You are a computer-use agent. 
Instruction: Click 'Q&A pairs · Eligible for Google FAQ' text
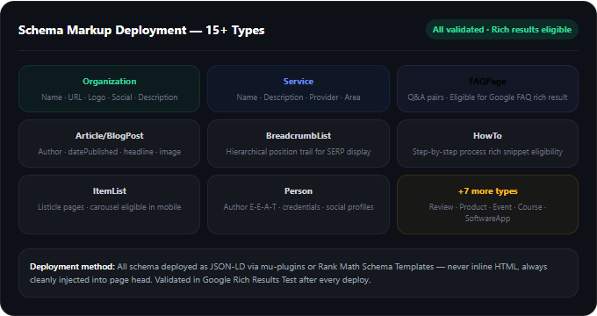[x=469, y=97]
